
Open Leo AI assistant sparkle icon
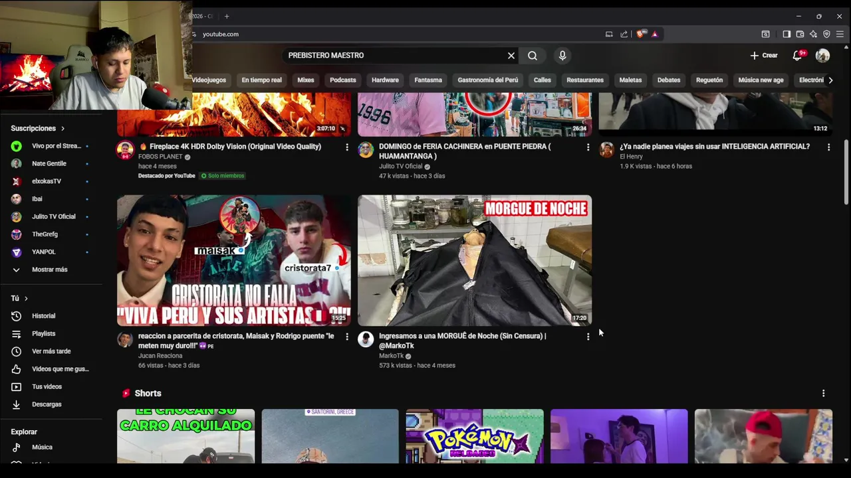[x=813, y=34]
